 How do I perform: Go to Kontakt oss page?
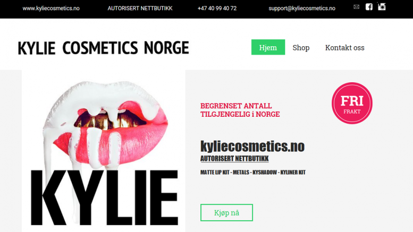tap(344, 48)
